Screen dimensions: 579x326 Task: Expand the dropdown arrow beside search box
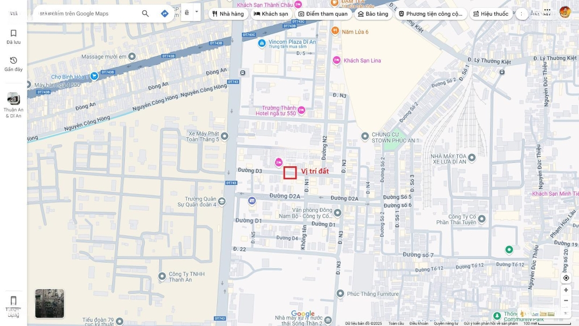[197, 12]
